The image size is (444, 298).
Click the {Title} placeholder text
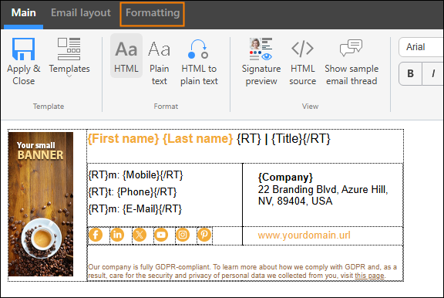[287, 139]
